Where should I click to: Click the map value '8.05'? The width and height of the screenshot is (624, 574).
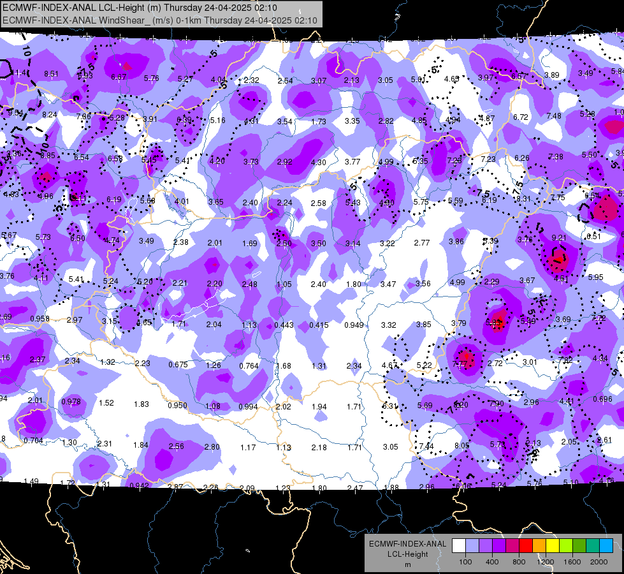click(462, 446)
